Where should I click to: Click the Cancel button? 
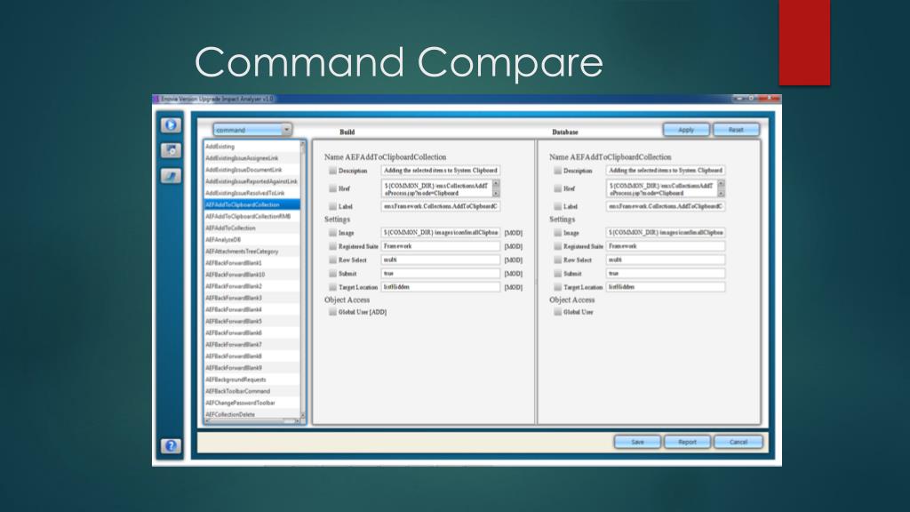coord(738,442)
